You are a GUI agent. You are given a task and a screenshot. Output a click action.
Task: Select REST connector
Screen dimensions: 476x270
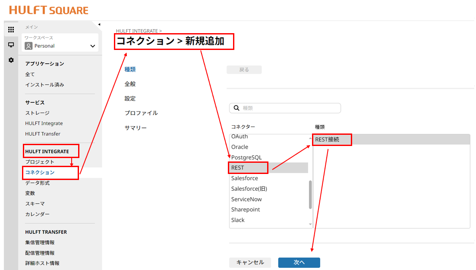269,168
